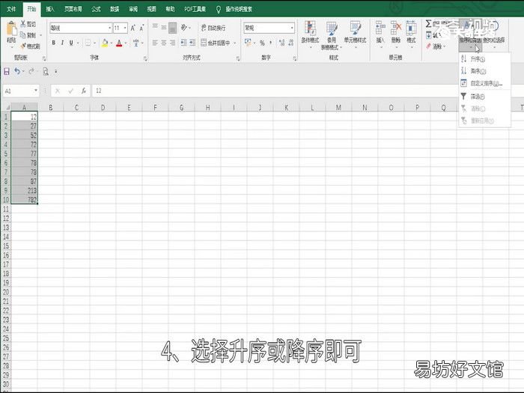This screenshot has height=393, width=524.
Task: Click the Copy (复制) icon
Action: pos(23,34)
